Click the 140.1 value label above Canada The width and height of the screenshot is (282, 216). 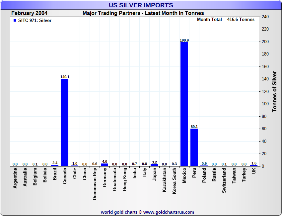[x=65, y=77]
